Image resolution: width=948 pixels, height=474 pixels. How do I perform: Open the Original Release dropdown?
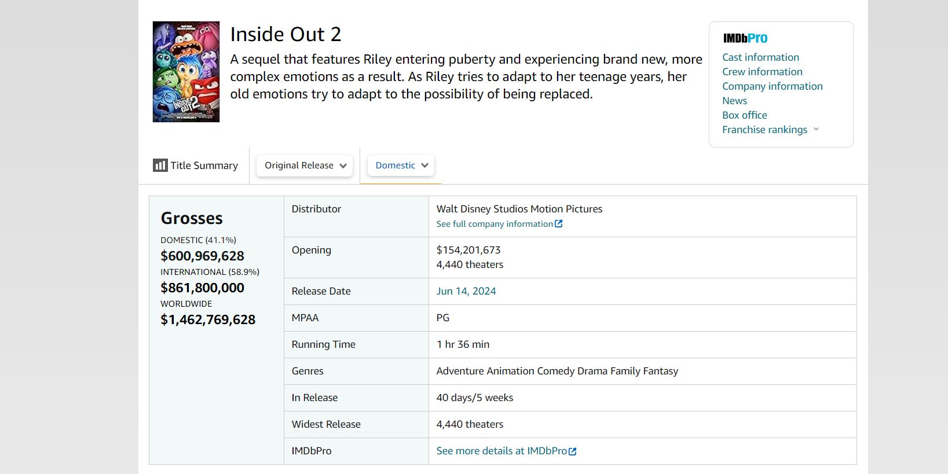(x=305, y=166)
